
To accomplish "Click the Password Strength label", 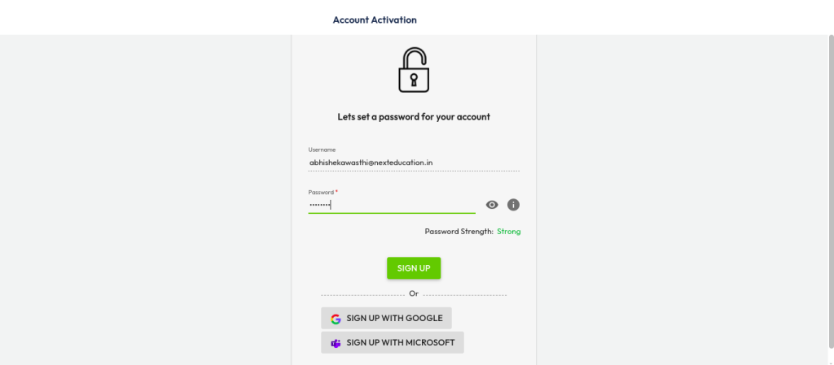I will pyautogui.click(x=459, y=232).
